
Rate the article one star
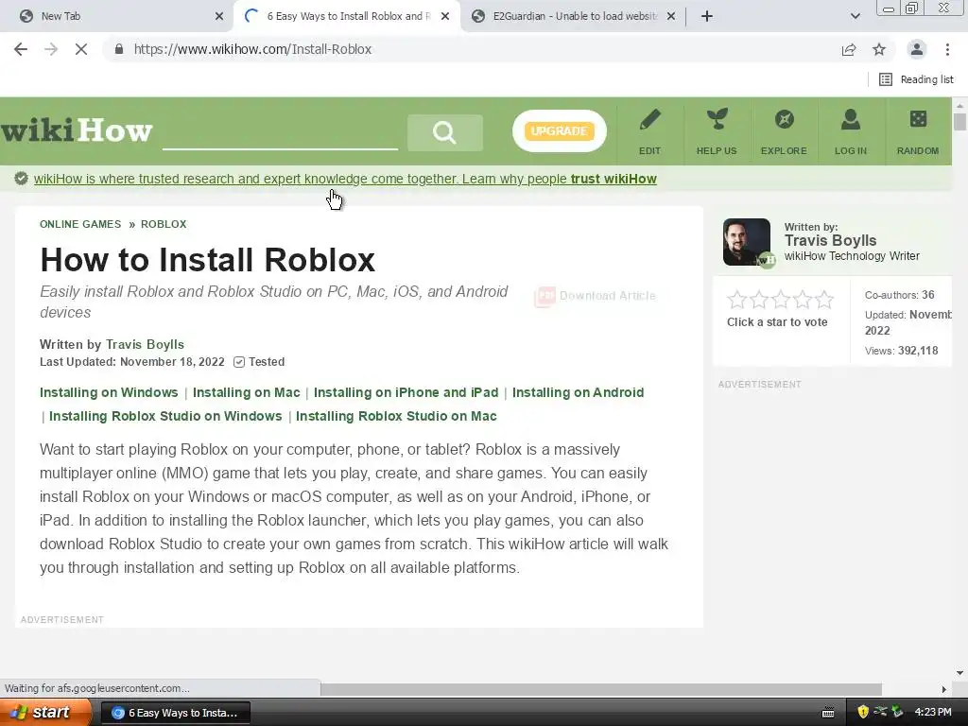pos(737,300)
